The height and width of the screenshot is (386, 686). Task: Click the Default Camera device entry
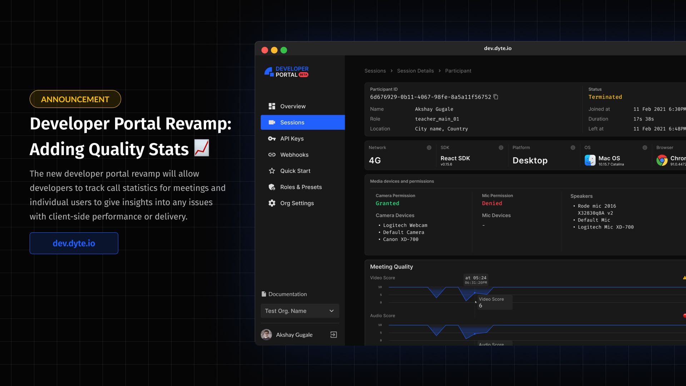tap(404, 232)
